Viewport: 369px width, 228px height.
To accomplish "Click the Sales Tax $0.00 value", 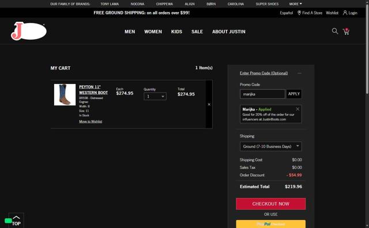I will click(x=297, y=168).
